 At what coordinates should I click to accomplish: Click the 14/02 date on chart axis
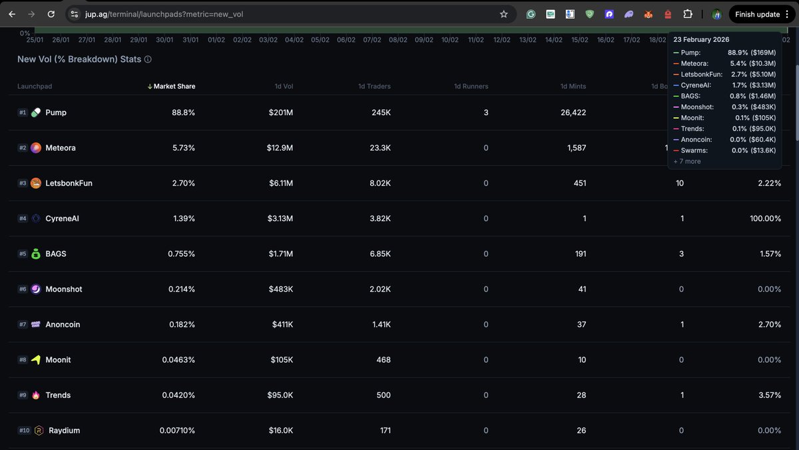554,40
